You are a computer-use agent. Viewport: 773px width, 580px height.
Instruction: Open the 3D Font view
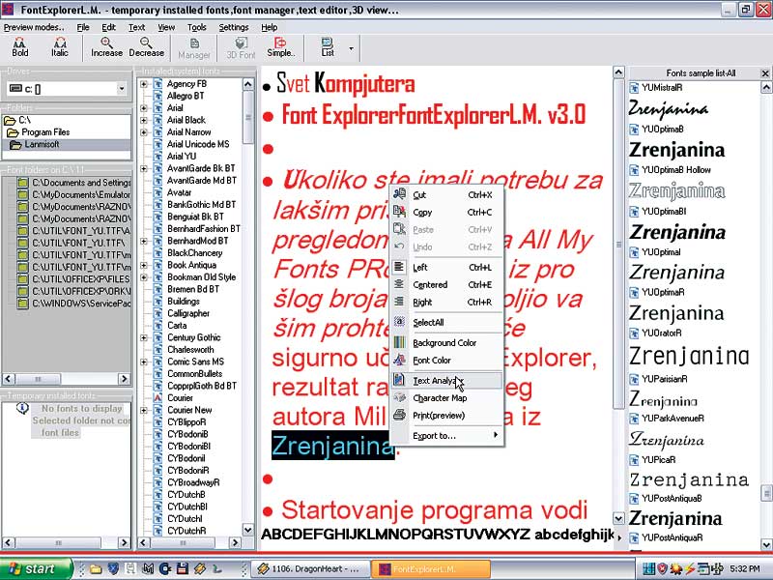click(241, 48)
